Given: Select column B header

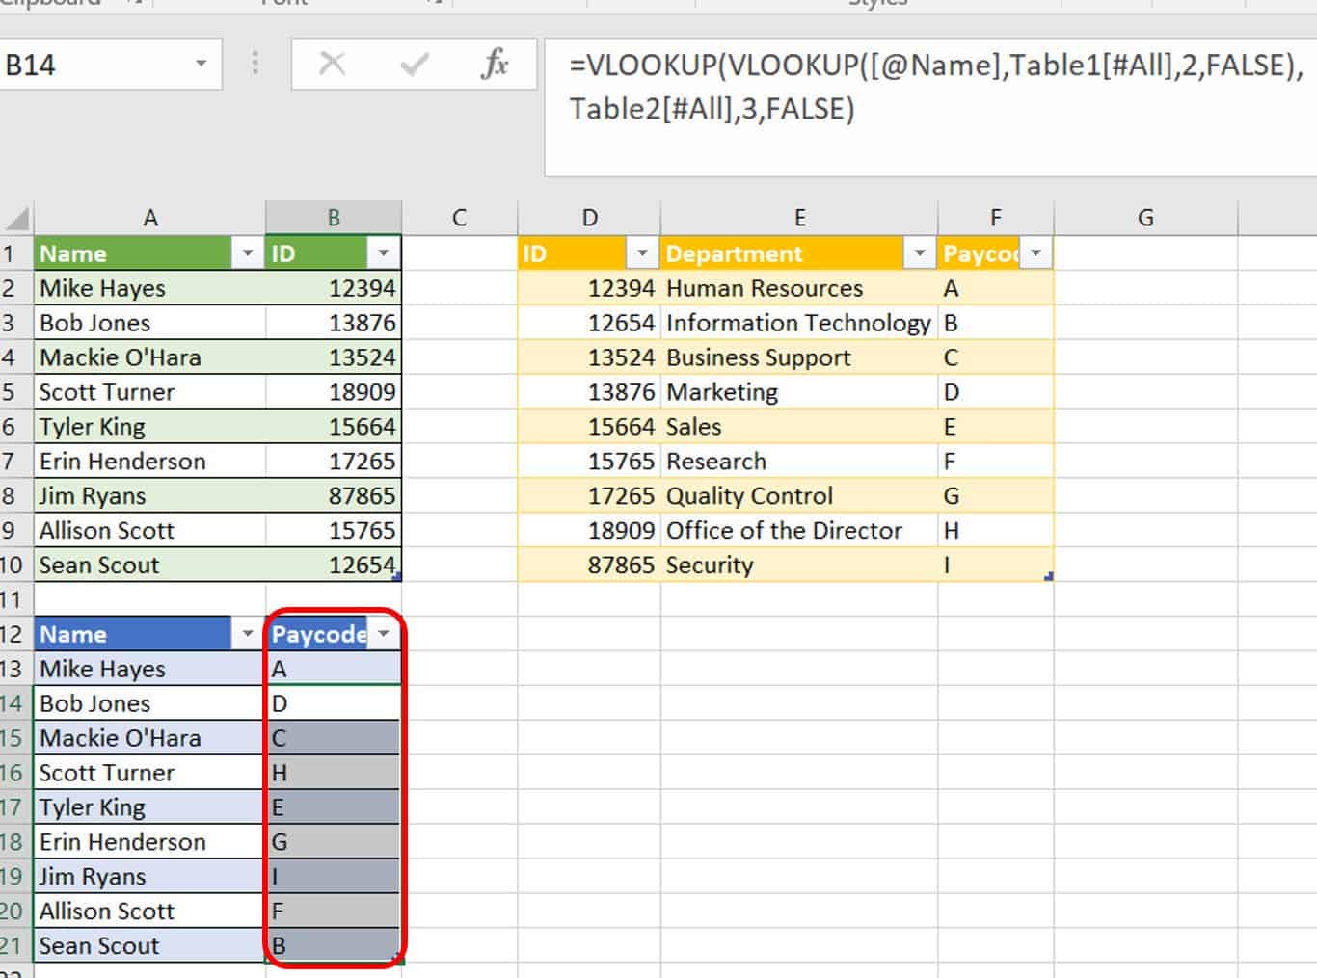Looking at the screenshot, I should coord(334,218).
